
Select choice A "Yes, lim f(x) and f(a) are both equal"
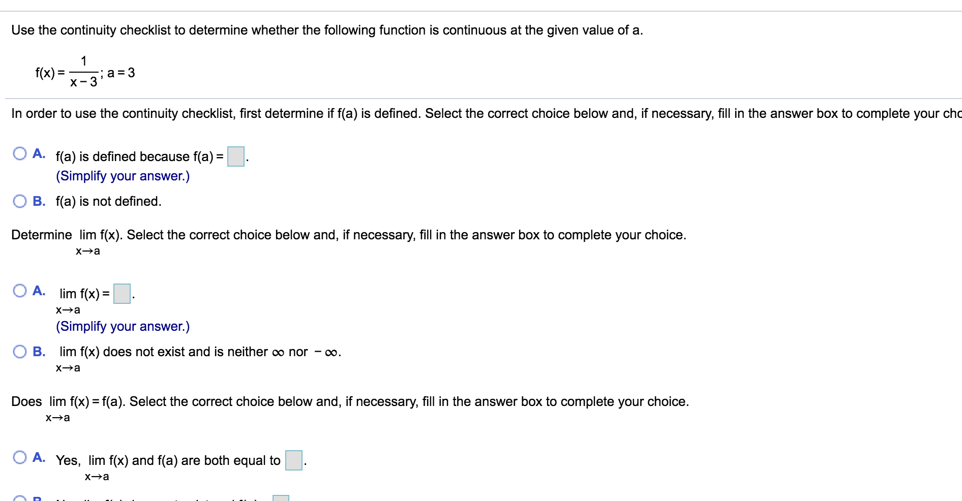[x=20, y=456]
